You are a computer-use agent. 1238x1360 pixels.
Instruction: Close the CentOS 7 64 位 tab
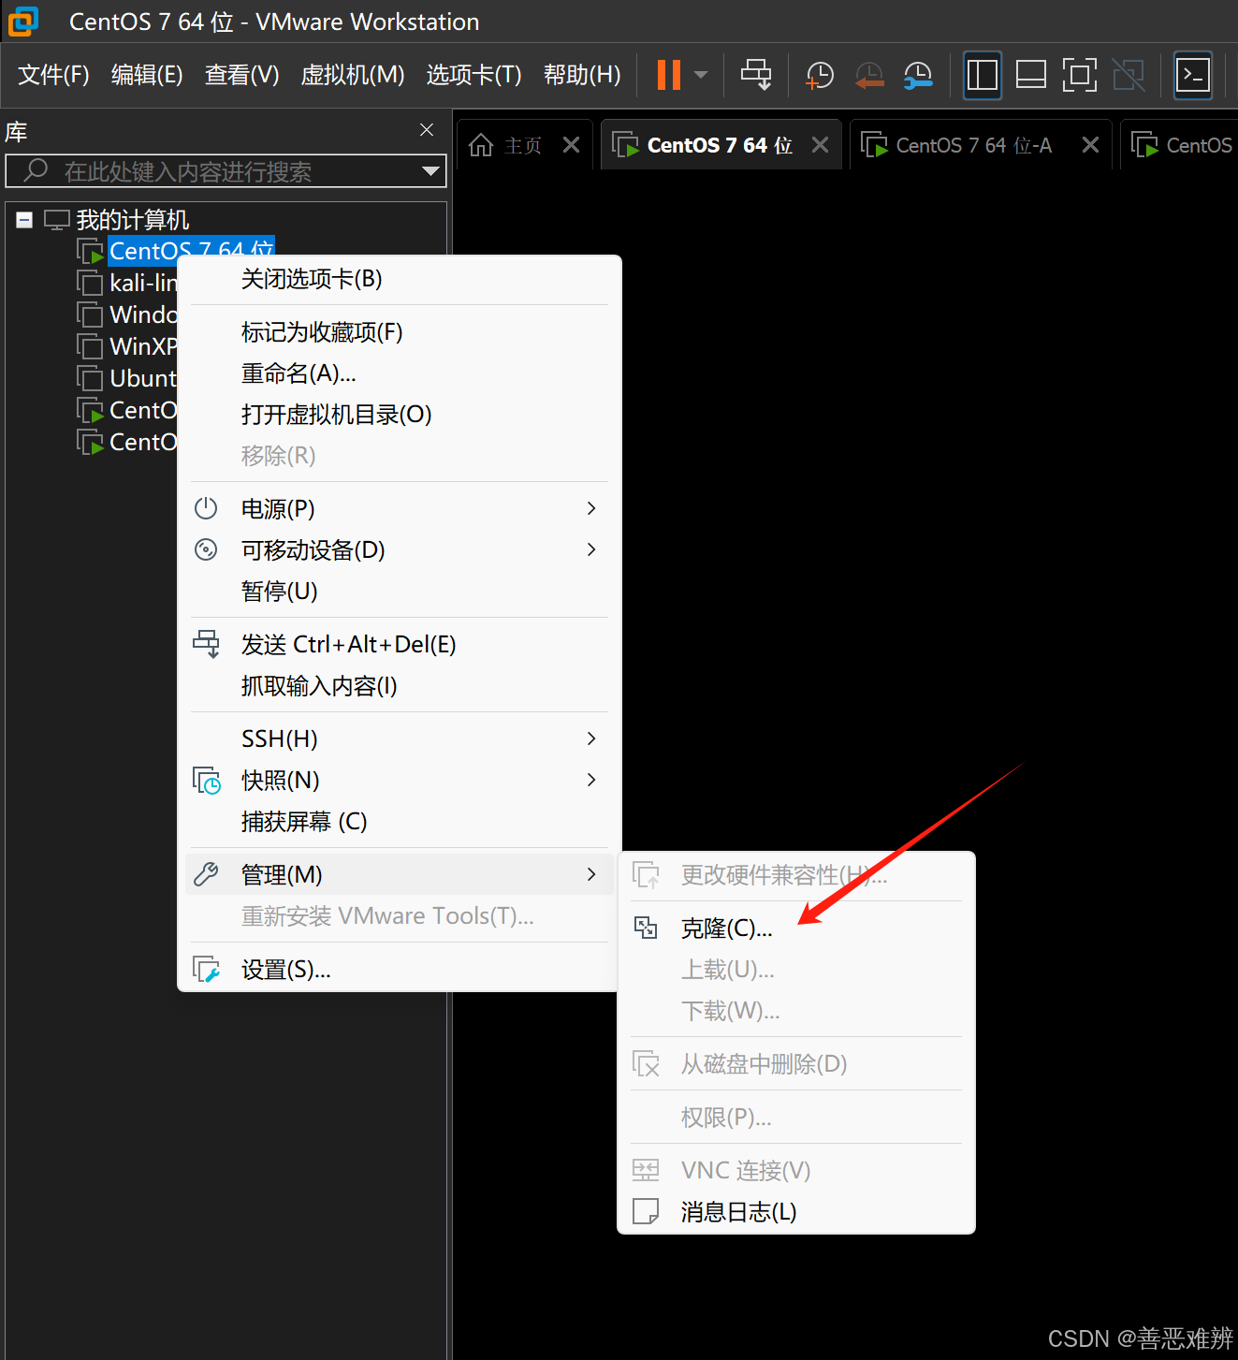click(x=820, y=145)
